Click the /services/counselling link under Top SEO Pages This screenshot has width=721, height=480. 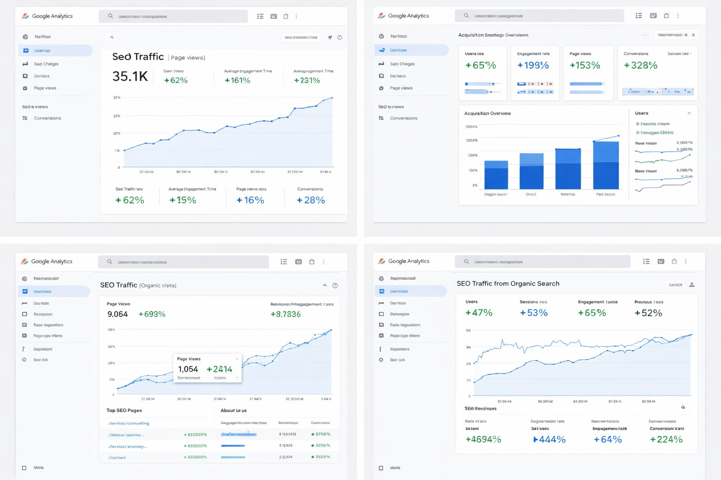click(129, 423)
